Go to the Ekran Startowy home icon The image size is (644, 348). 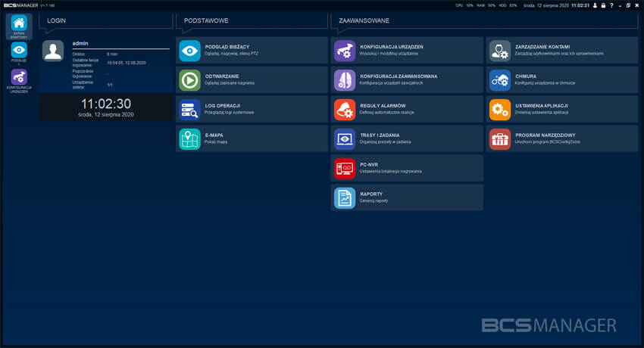coord(19,26)
